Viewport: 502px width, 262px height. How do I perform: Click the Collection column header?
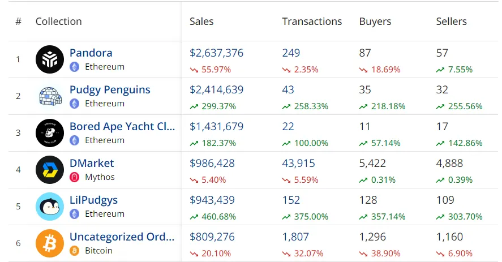click(x=58, y=22)
